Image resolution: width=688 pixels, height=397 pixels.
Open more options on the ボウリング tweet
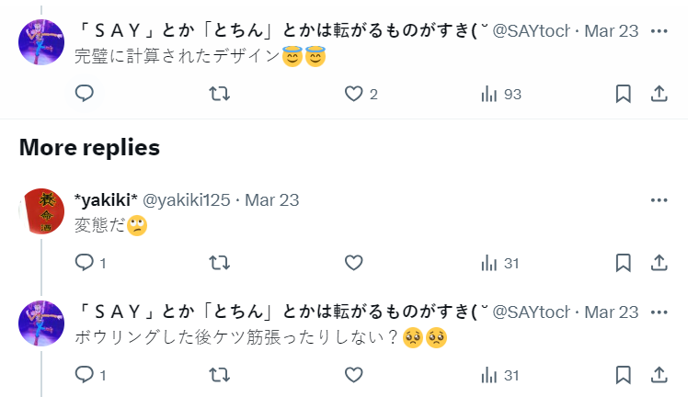[659, 312]
